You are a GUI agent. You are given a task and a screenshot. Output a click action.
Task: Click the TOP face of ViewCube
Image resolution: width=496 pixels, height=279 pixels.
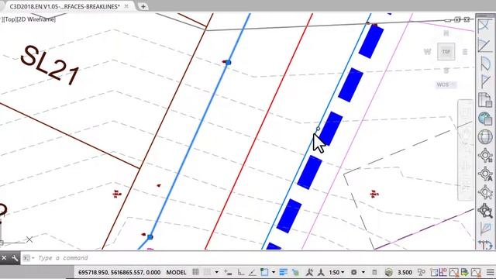(446, 52)
